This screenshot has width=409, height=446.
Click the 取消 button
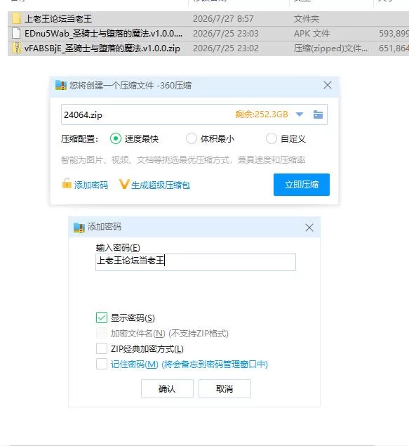tap(224, 388)
